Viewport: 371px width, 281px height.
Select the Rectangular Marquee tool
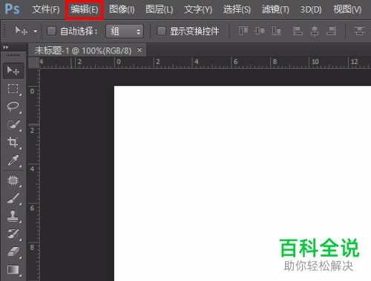[x=13, y=88]
